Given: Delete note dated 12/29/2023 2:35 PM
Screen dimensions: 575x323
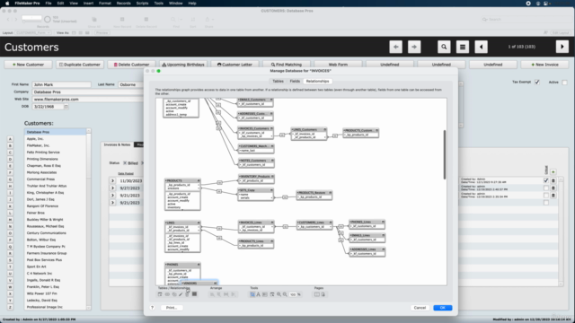Looking at the screenshot, I should pos(553,196).
